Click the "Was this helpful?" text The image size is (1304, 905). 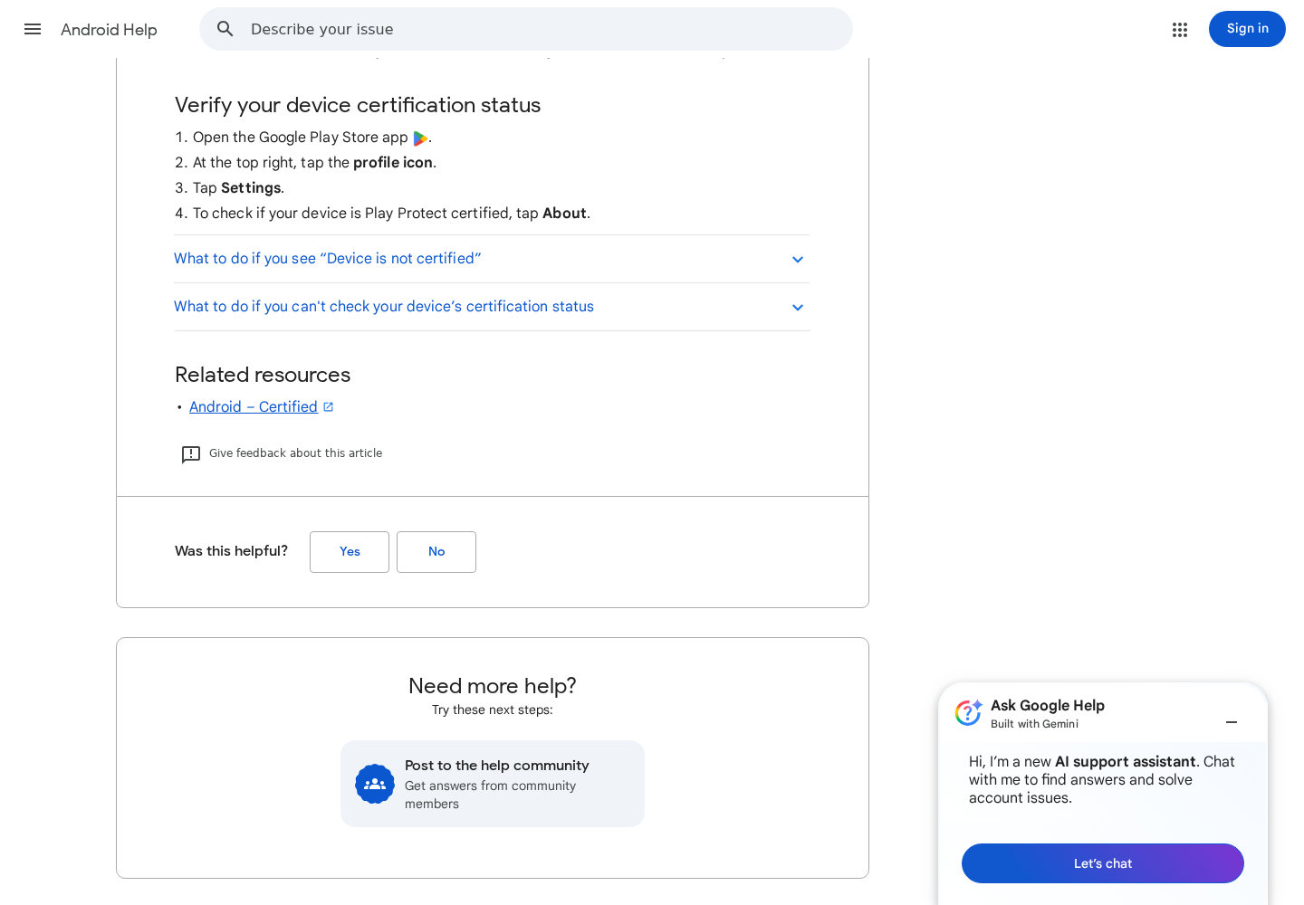(231, 551)
